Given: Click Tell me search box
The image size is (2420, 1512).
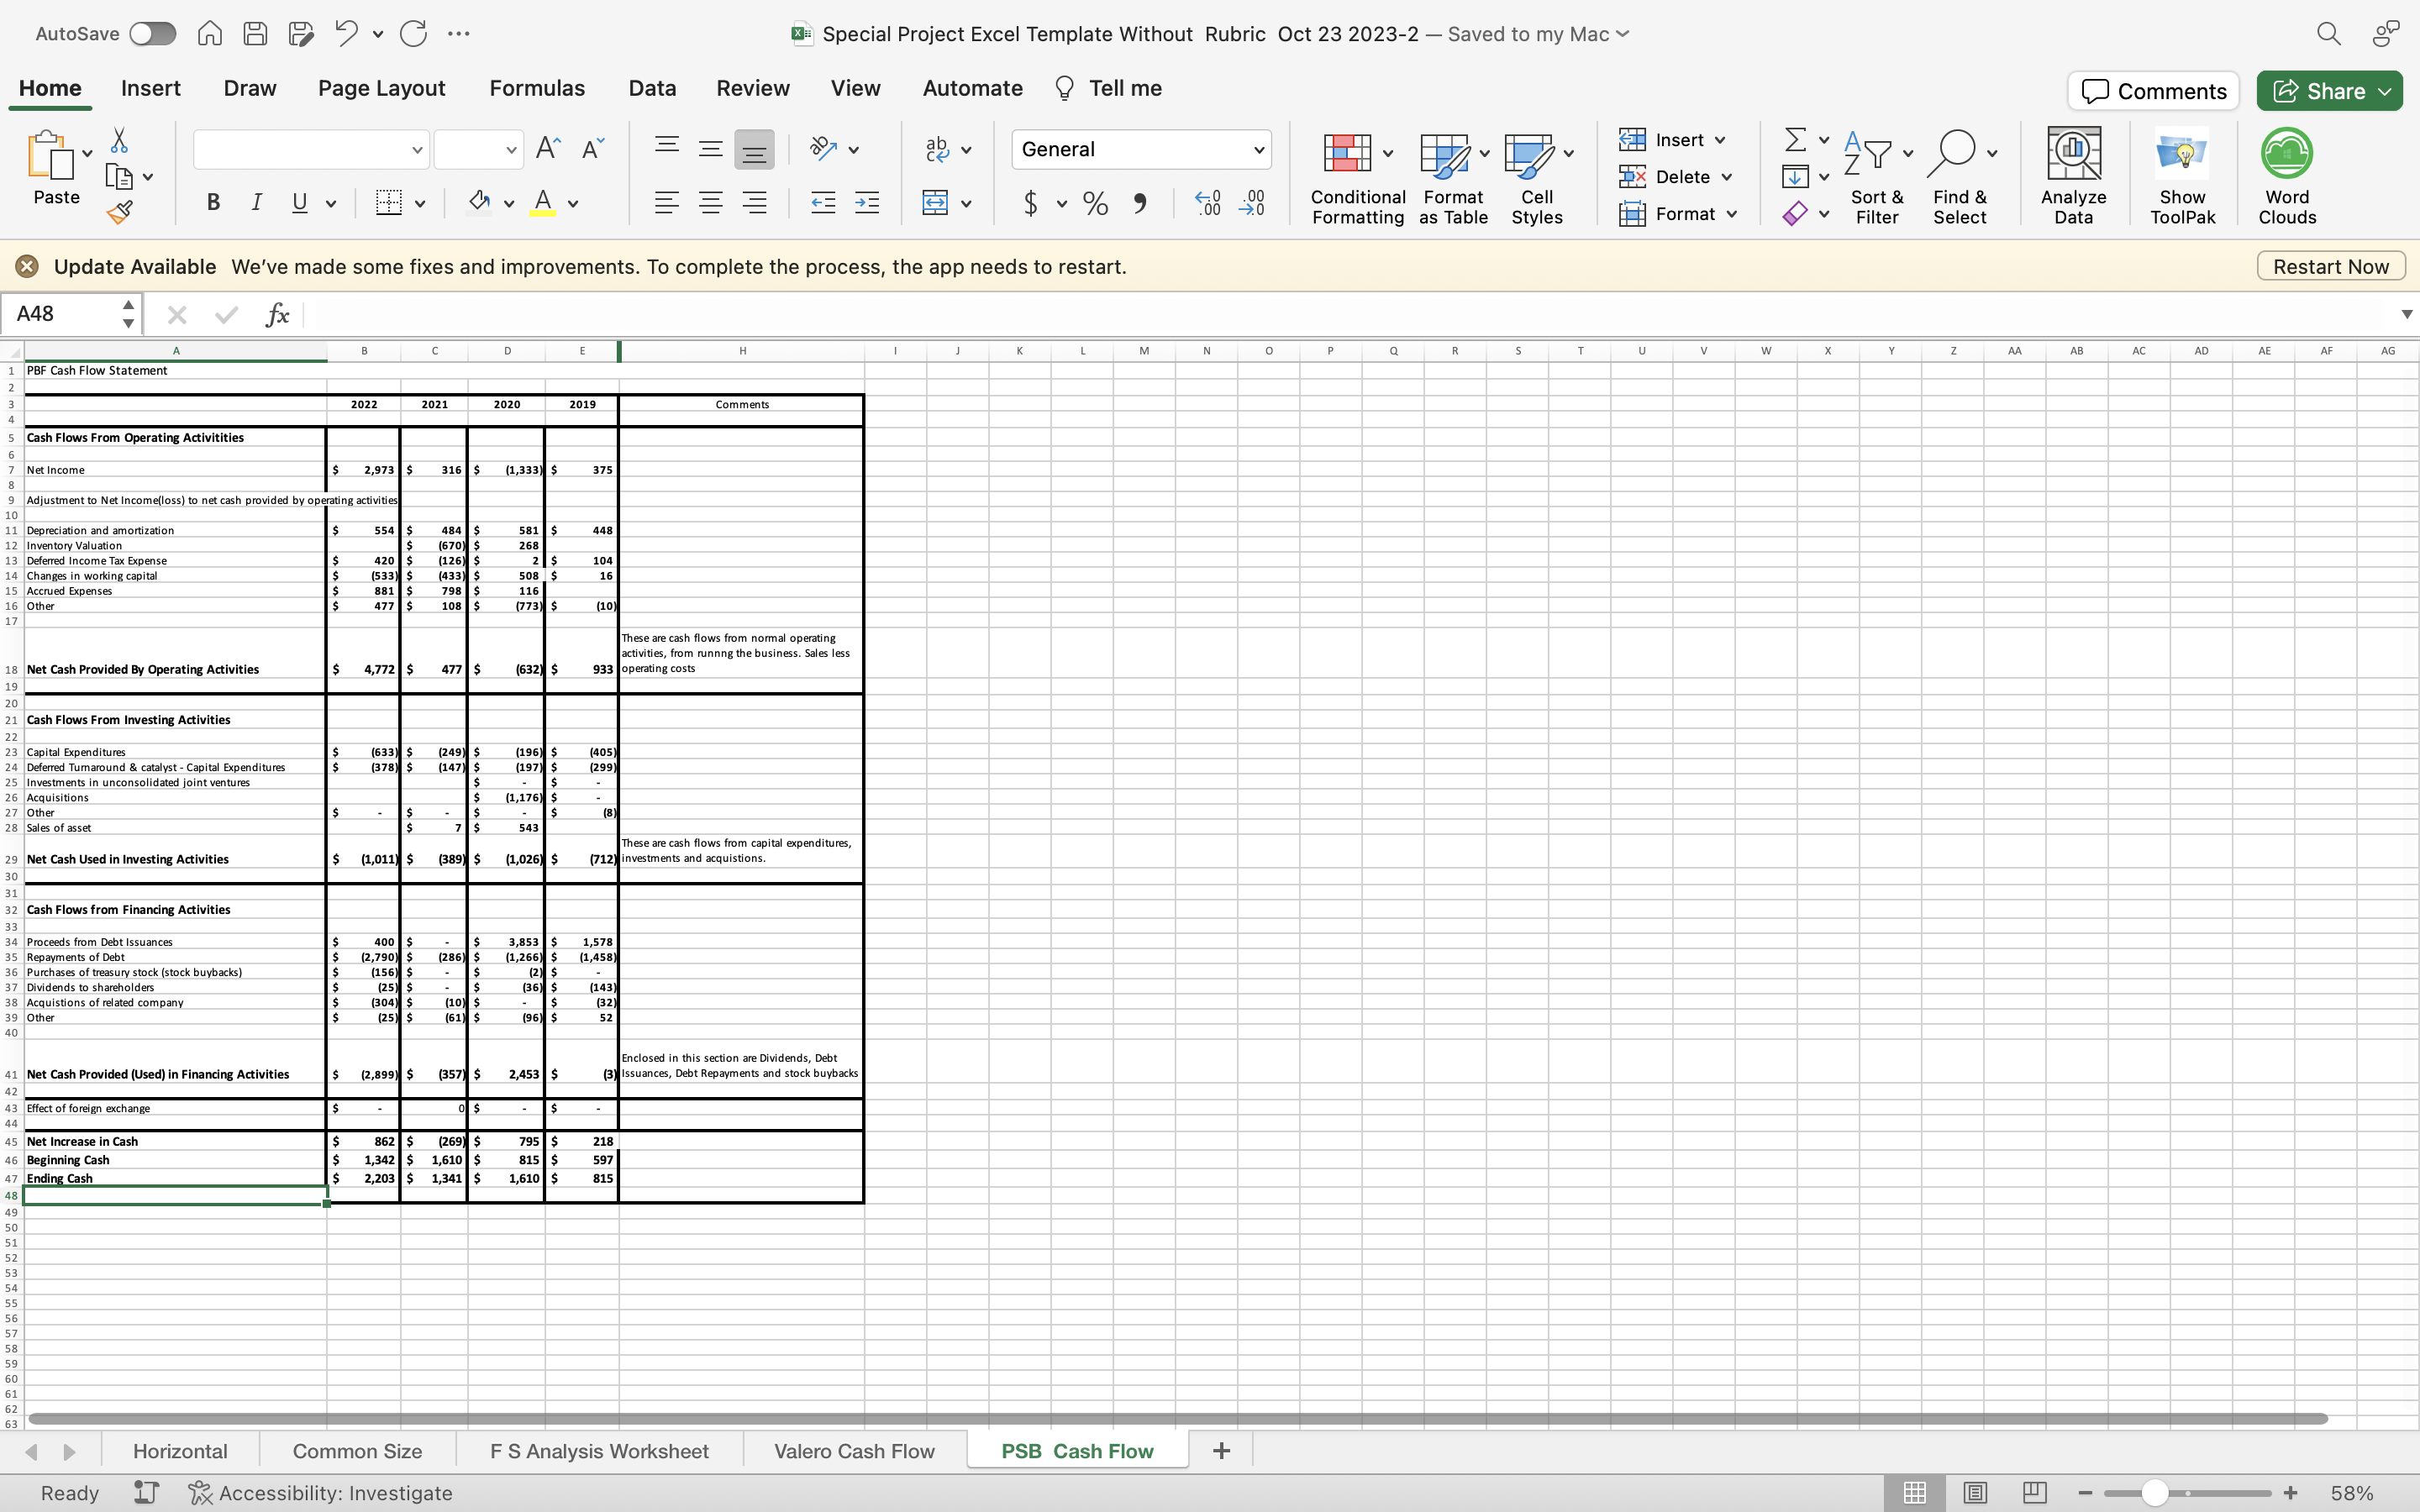Looking at the screenshot, I should [1108, 88].
